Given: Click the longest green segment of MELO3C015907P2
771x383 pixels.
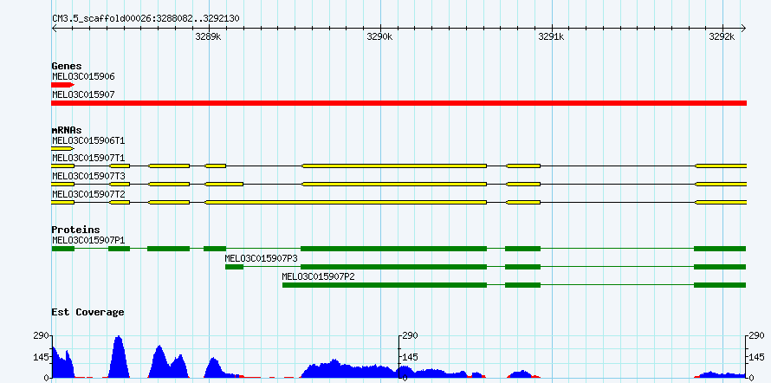Looking at the screenshot, I should coord(385,285).
